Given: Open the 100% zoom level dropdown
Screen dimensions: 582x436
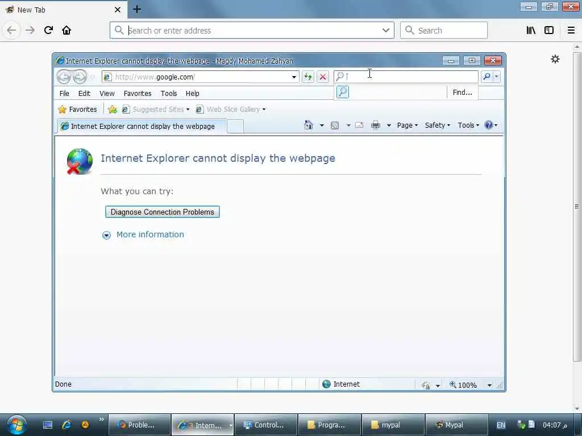Looking at the screenshot, I should [x=489, y=385].
